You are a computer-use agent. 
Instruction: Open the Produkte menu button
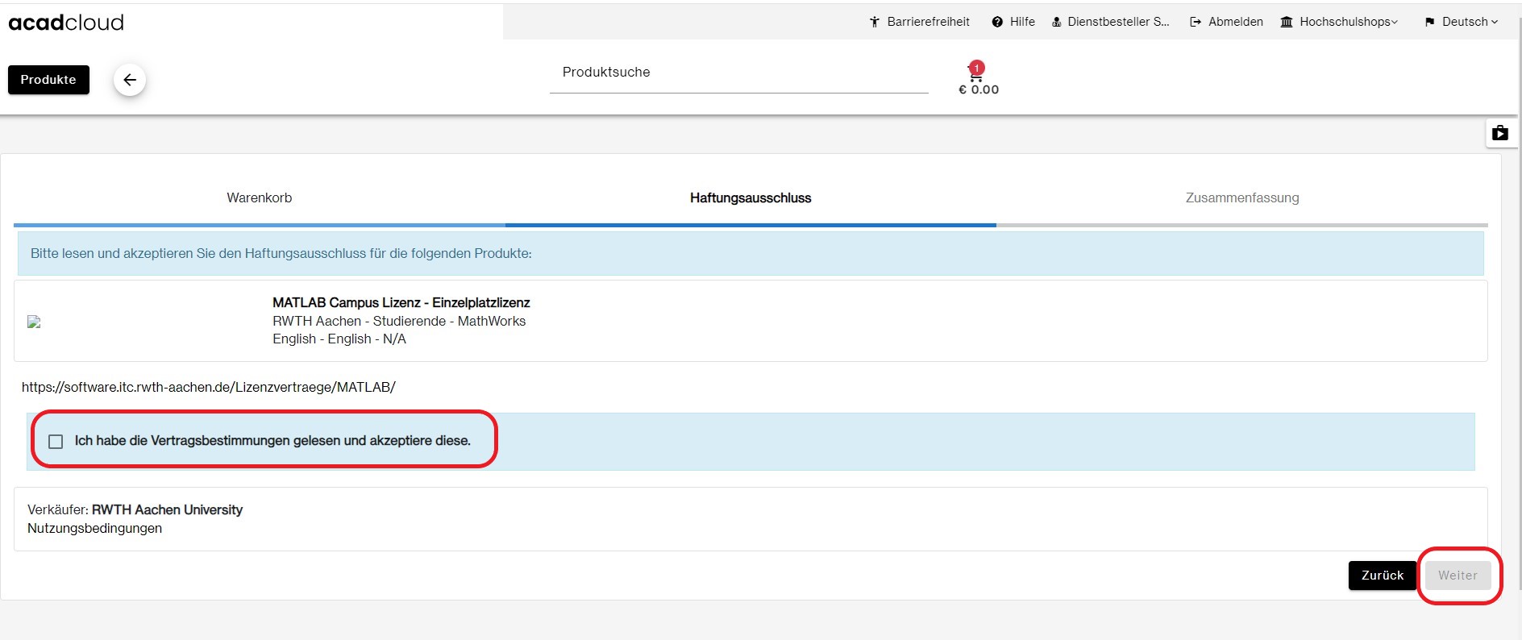(x=48, y=80)
